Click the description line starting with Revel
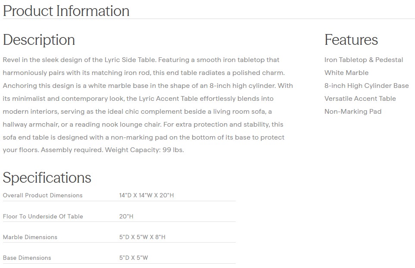 [141, 60]
